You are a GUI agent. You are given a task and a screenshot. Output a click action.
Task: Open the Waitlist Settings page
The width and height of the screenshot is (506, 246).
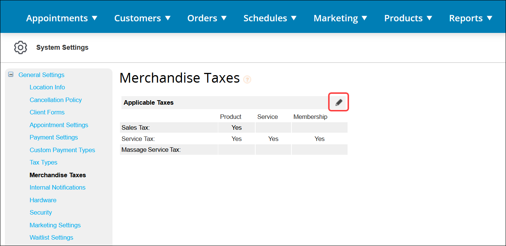51,237
